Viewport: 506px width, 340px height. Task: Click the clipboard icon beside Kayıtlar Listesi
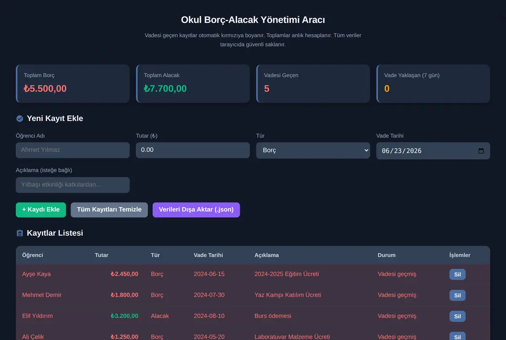click(x=19, y=233)
